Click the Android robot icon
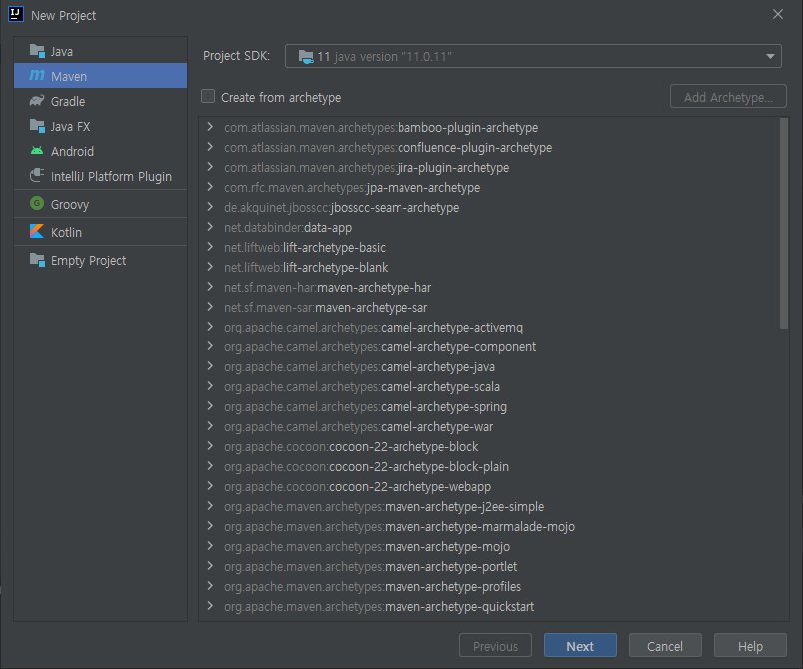Screen dimensions: 803x669 click(x=37, y=151)
